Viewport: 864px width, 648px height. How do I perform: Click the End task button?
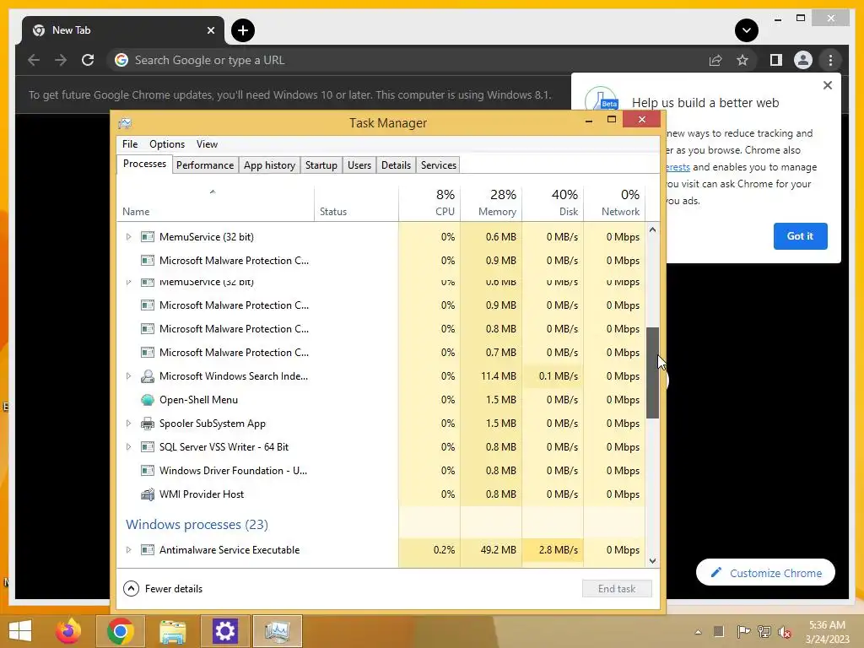617,588
